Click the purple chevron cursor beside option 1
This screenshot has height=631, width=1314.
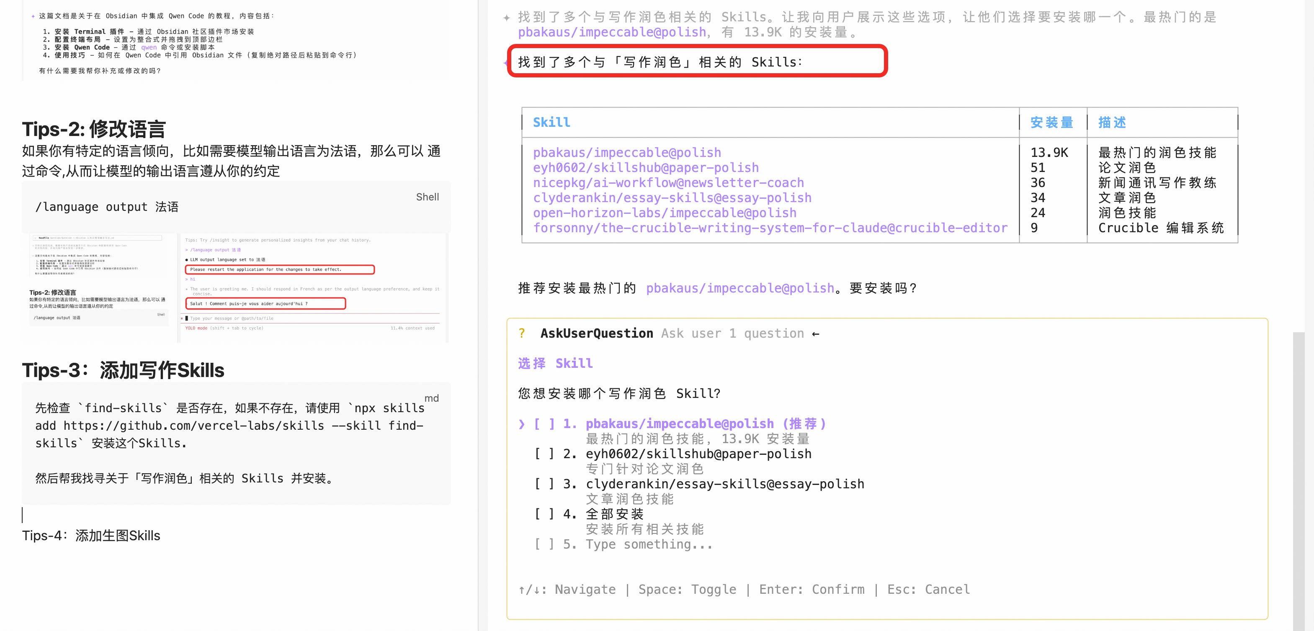coord(521,424)
